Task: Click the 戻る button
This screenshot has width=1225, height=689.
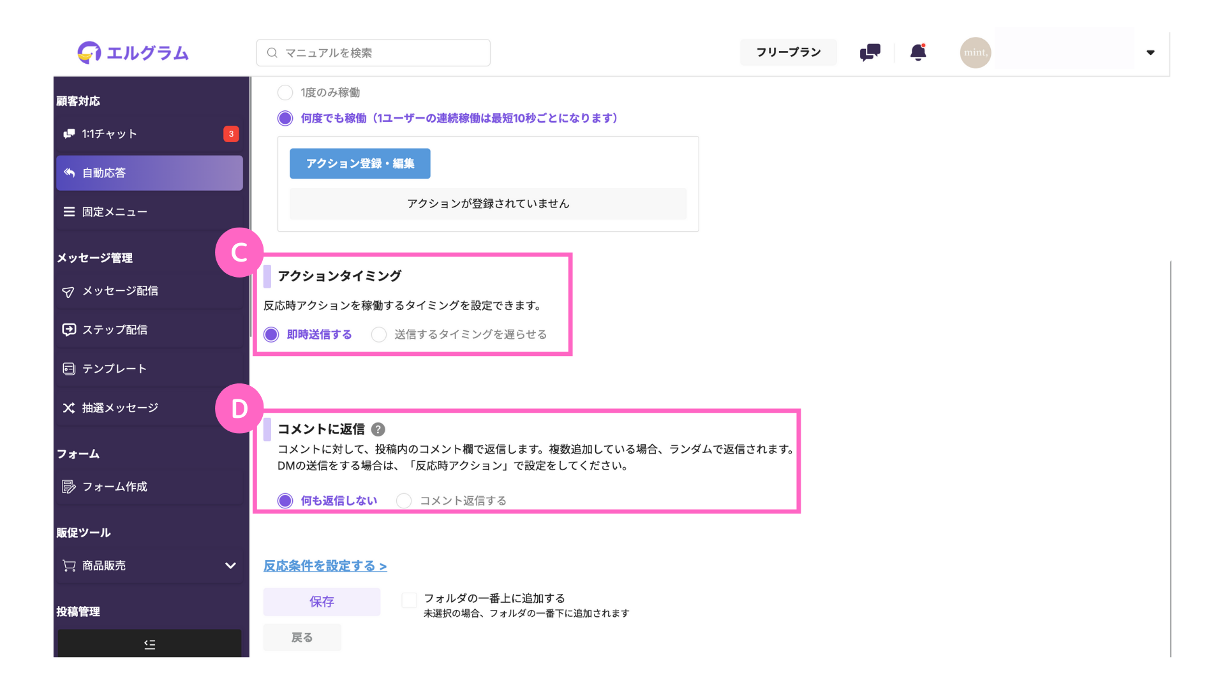Action: click(x=302, y=637)
